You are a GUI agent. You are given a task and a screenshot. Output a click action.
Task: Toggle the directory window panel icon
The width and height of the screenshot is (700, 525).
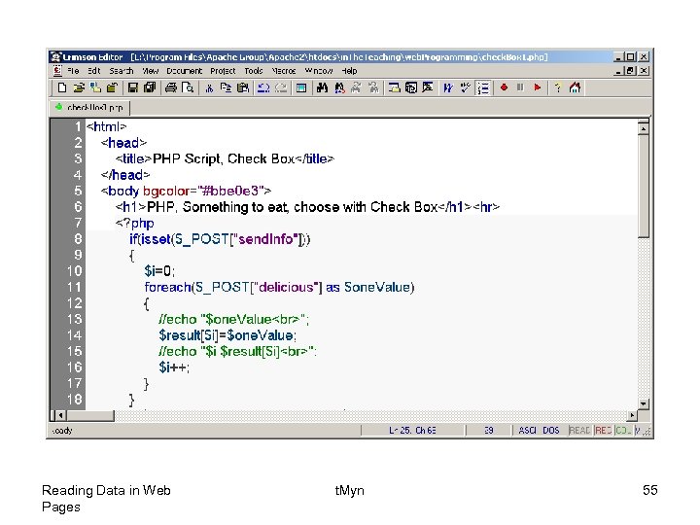(301, 87)
